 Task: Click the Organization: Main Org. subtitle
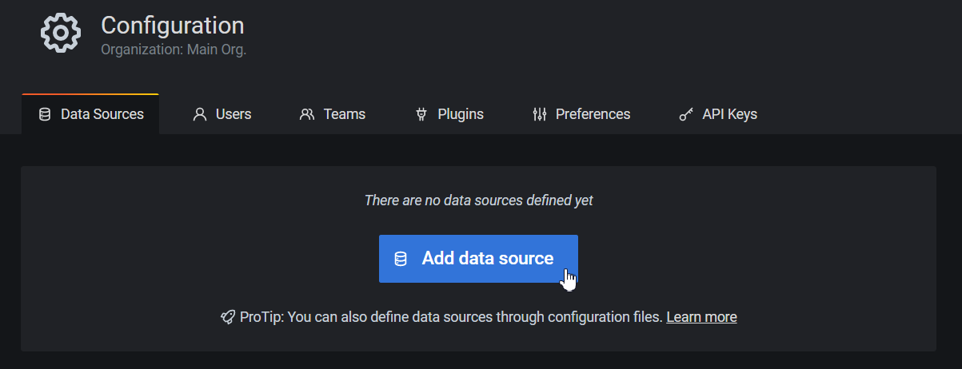tap(174, 49)
